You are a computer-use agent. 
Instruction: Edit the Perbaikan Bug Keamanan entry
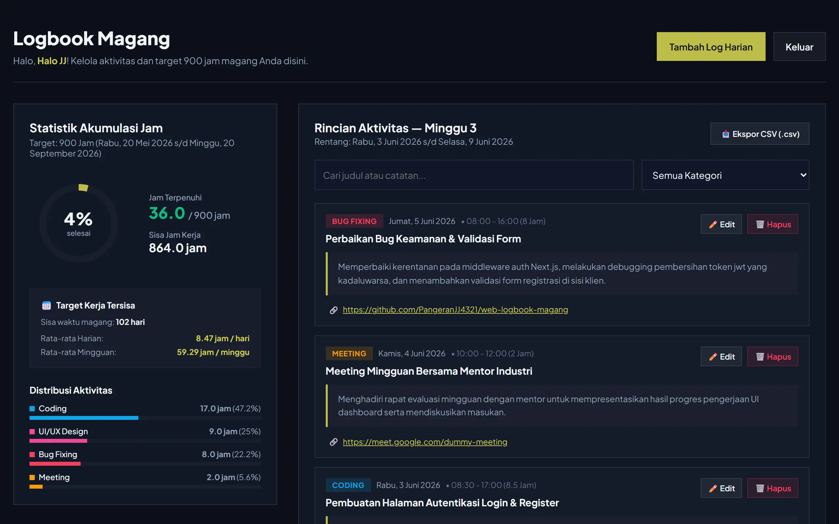coord(721,224)
